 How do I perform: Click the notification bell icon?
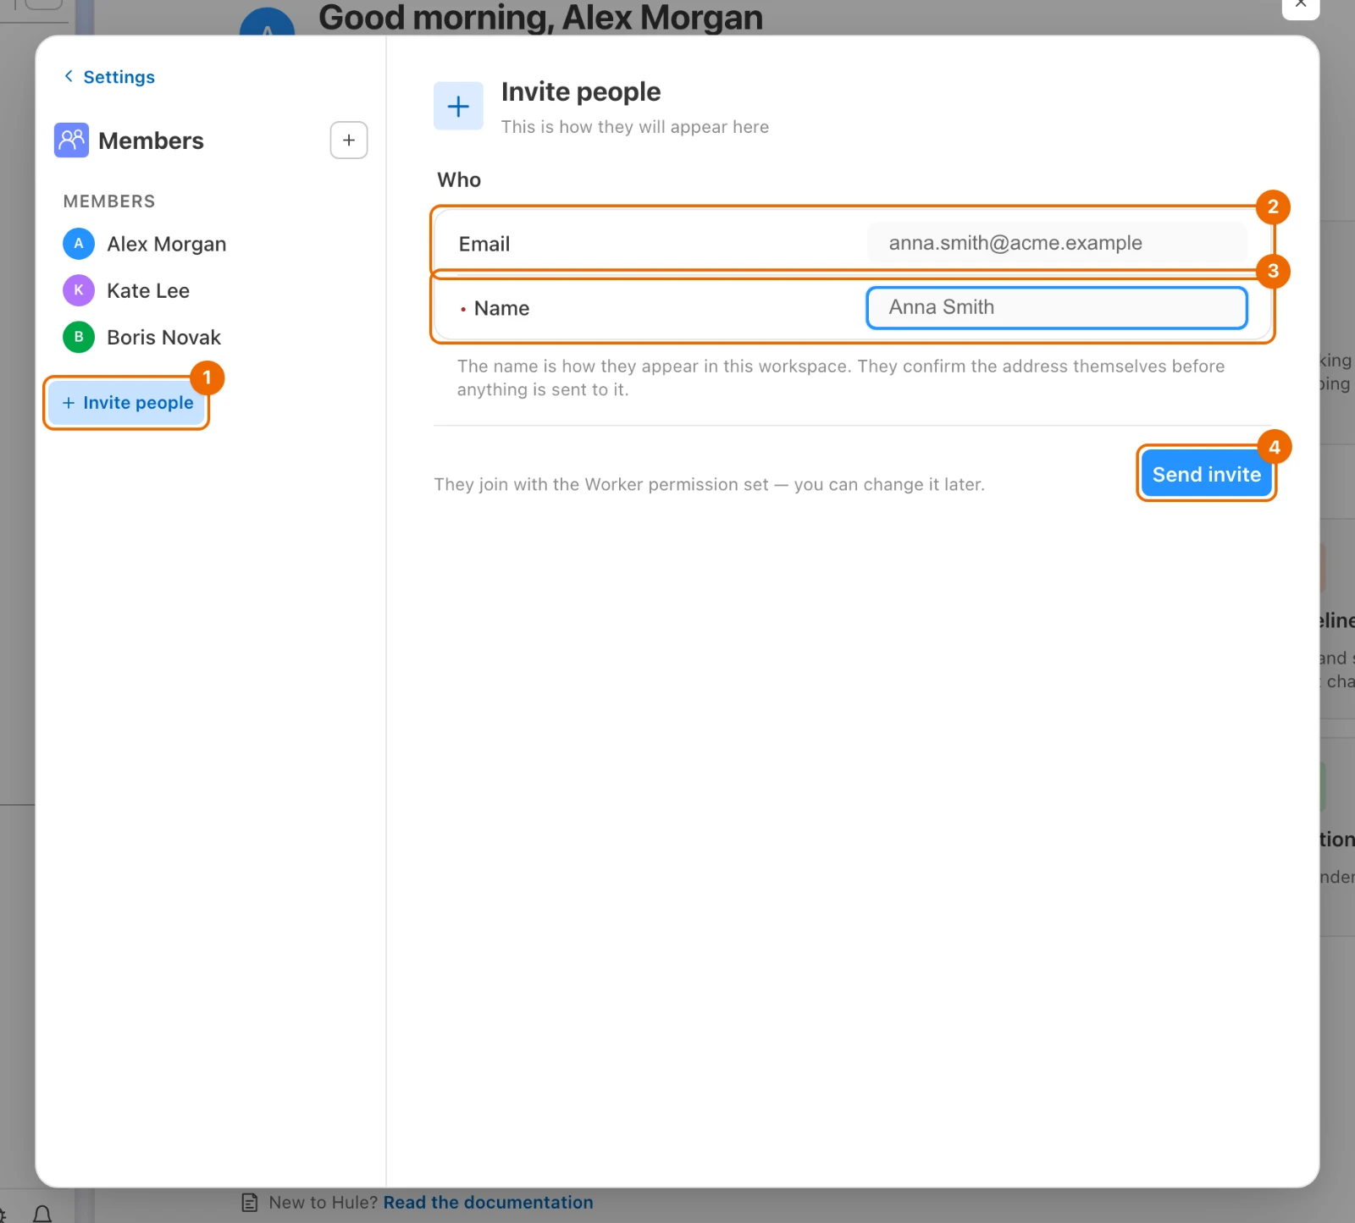tap(42, 1215)
